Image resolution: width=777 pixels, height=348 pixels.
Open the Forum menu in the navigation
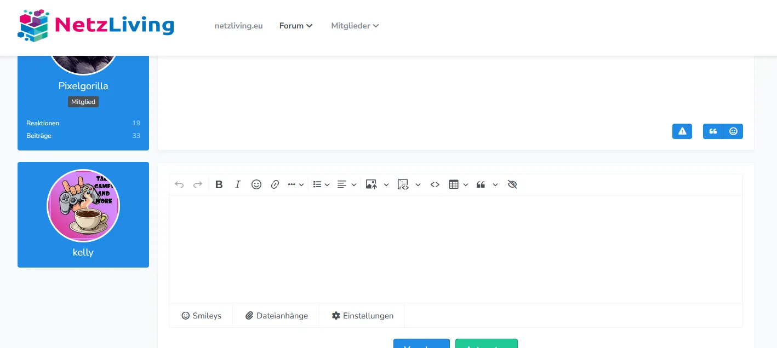pyautogui.click(x=296, y=26)
